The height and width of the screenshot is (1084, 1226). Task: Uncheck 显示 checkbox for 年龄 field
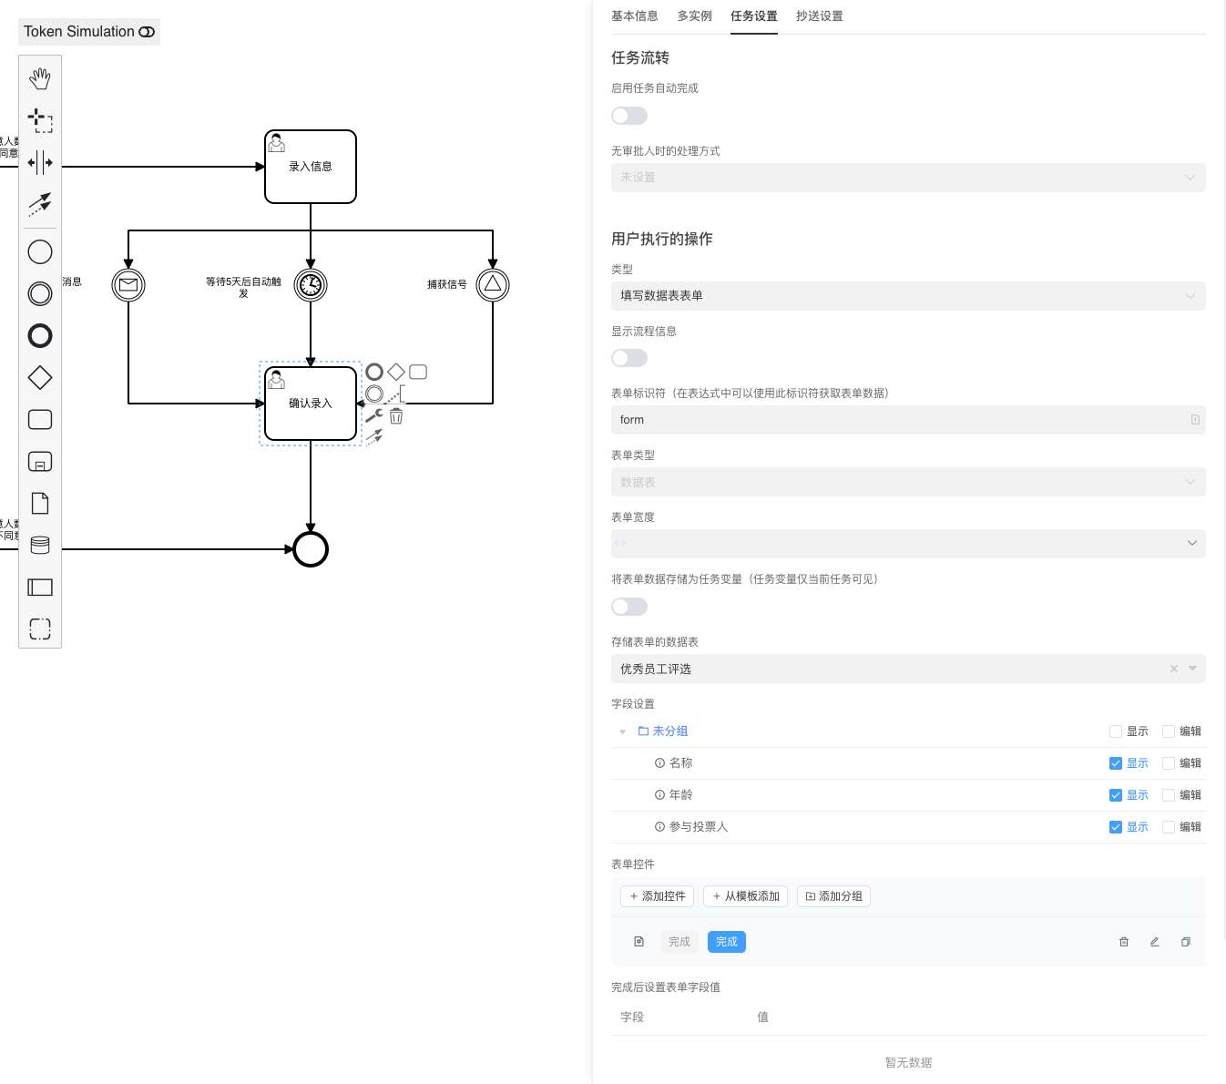(x=1115, y=795)
